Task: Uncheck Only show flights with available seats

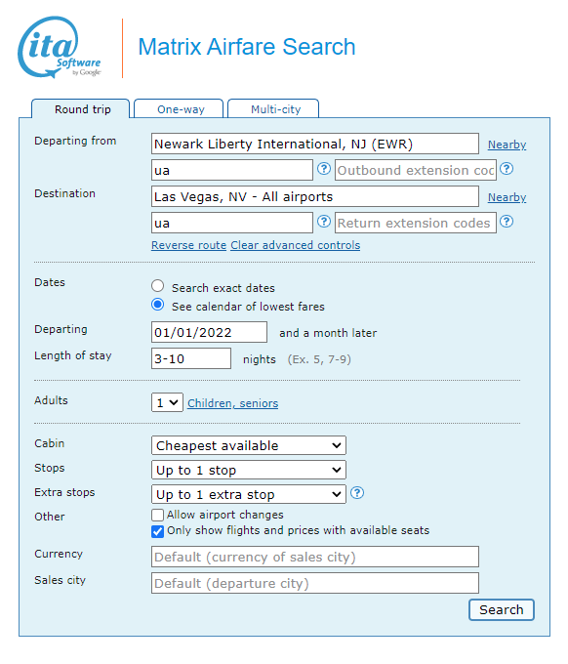Action: 157,531
